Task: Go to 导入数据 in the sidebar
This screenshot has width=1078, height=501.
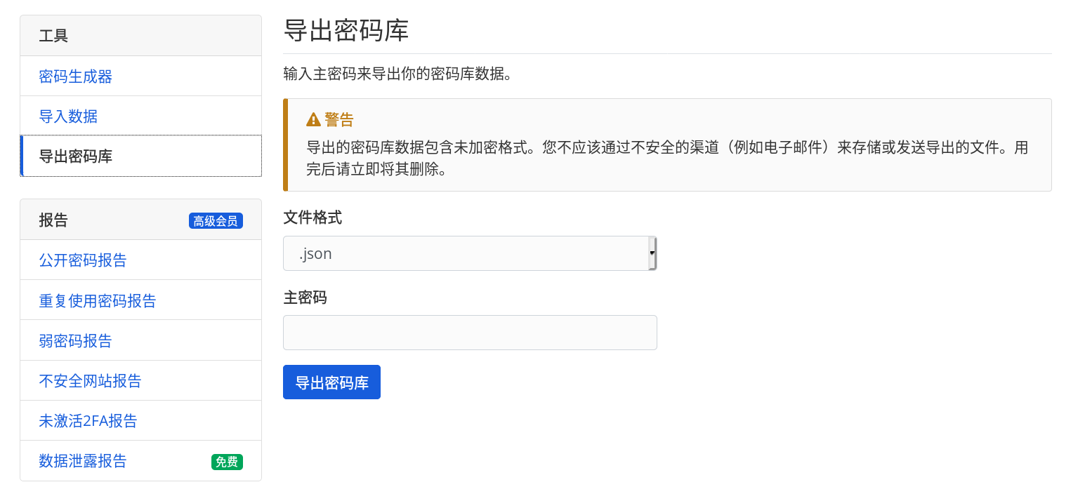Action: pos(68,116)
